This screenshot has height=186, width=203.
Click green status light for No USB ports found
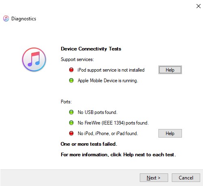pyautogui.click(x=71, y=112)
